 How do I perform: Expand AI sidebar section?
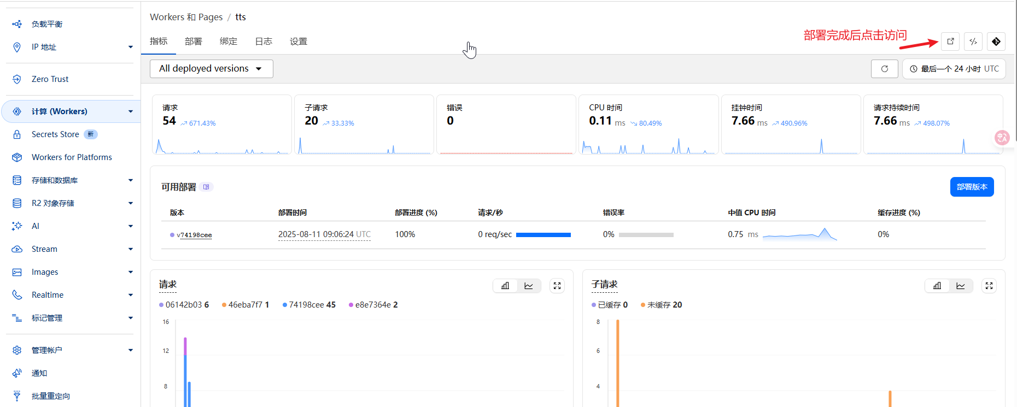pos(131,226)
